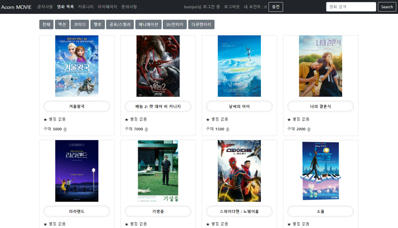Click the star icon under 날씨의 아이

(x=208, y=119)
